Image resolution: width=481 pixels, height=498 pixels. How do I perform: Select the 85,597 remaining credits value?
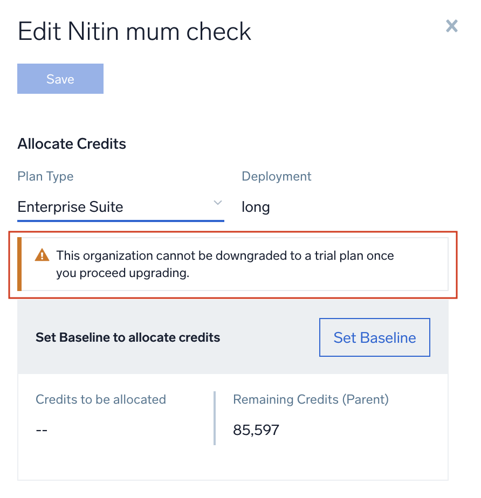[256, 430]
